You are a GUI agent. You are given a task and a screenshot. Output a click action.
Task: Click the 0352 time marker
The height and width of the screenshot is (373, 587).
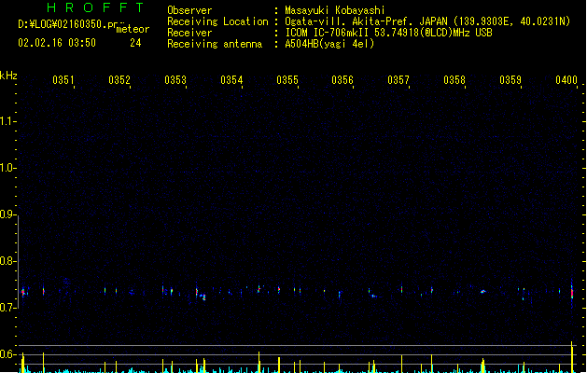click(119, 80)
